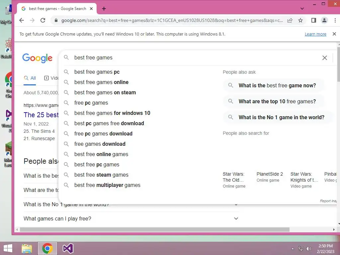
Task: Select suggestion free pc games
Action: coord(91,103)
